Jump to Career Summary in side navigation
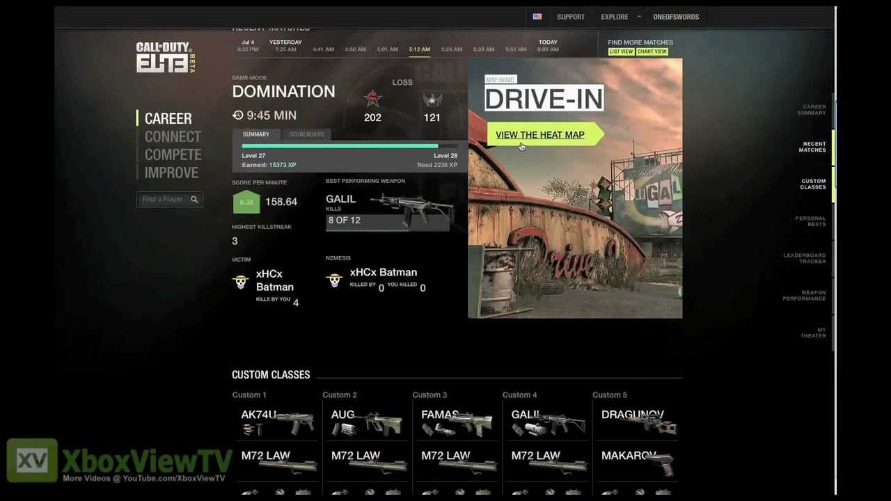This screenshot has height=501, width=891. (812, 110)
